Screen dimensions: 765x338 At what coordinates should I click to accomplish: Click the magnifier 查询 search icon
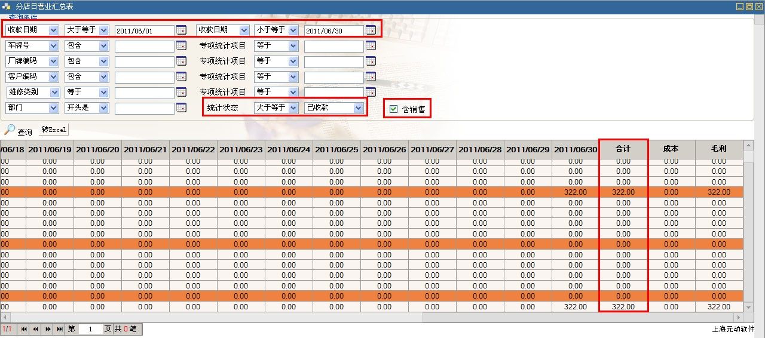(x=10, y=130)
